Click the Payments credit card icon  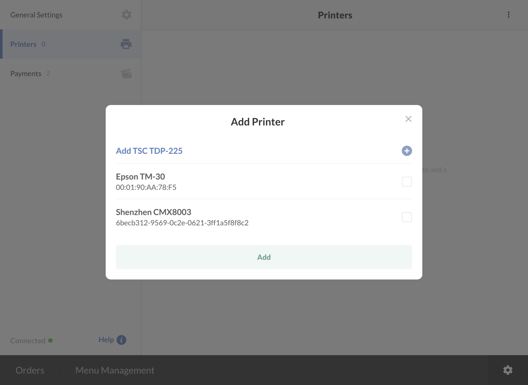[126, 74]
